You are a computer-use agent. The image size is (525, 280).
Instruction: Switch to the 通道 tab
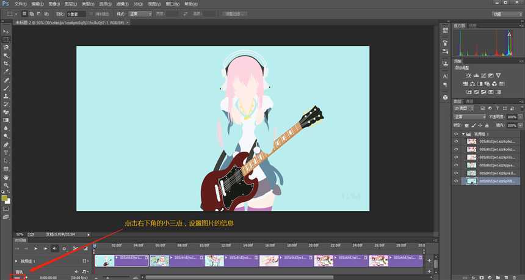tap(470, 101)
